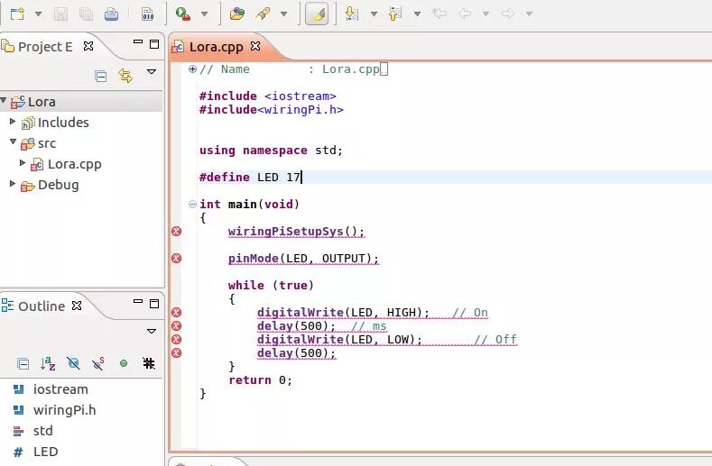Viewport: 712px width, 466px height.
Task: Toggle alphabetical Sort in Outline
Action: pos(48,363)
